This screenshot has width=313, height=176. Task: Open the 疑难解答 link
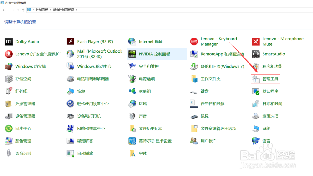[85, 141]
